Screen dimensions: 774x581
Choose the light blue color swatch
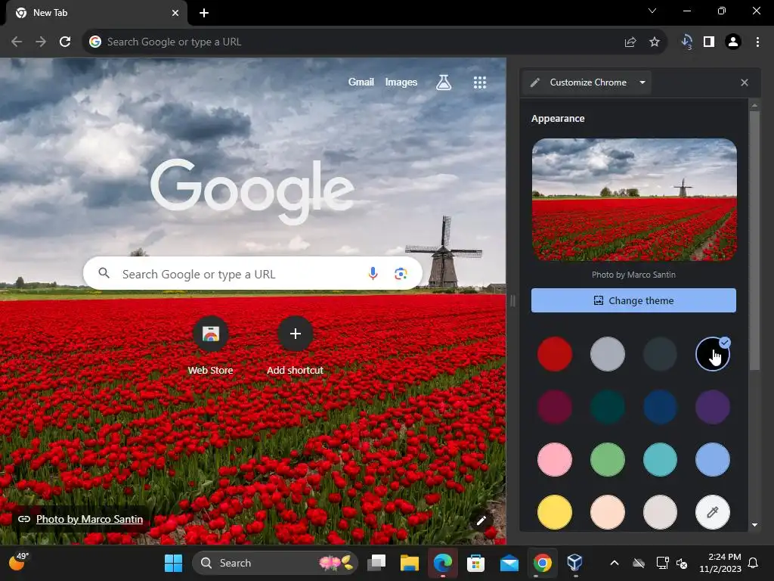[713, 459]
